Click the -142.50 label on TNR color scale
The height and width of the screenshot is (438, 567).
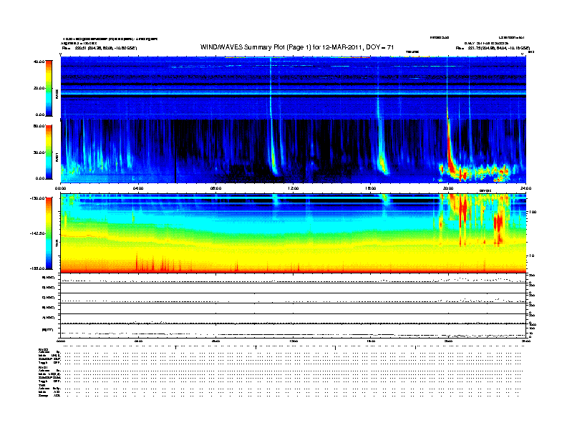(x=37, y=233)
